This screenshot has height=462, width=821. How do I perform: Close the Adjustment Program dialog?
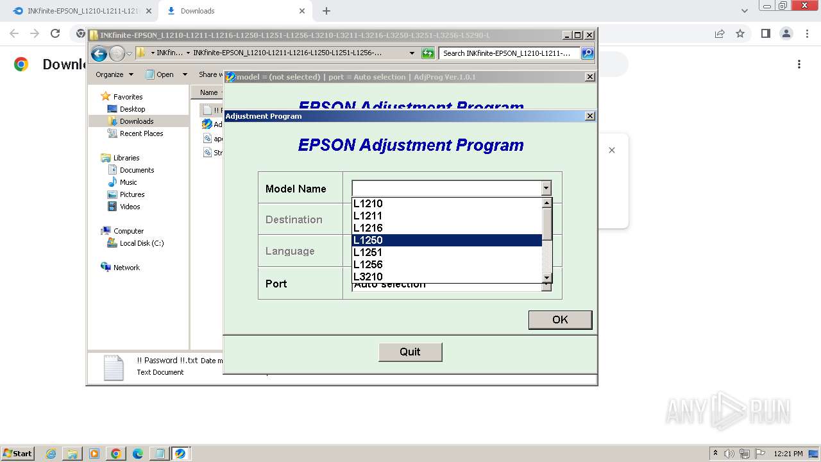(x=589, y=116)
